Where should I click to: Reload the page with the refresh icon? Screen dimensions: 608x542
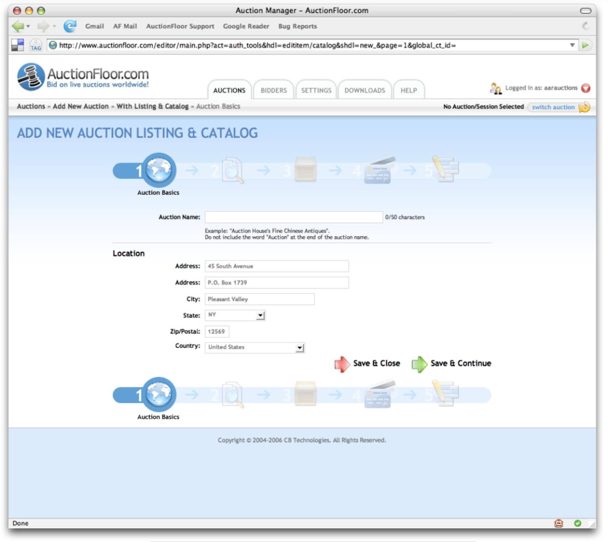[70, 26]
